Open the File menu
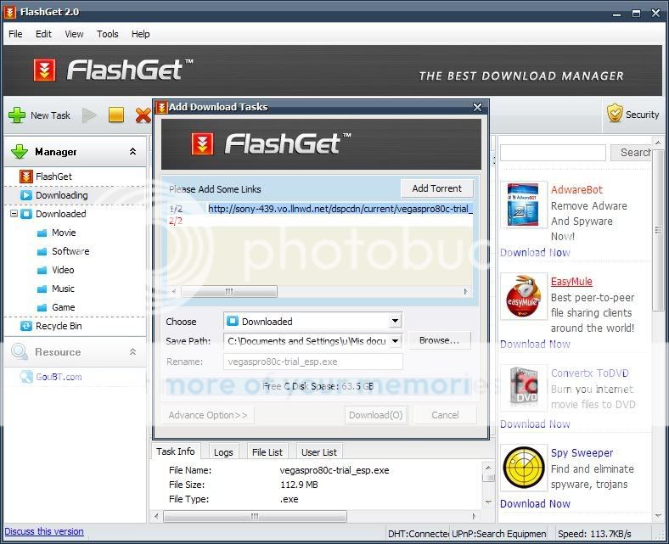Screen dimensions: 669x544 click(15, 34)
